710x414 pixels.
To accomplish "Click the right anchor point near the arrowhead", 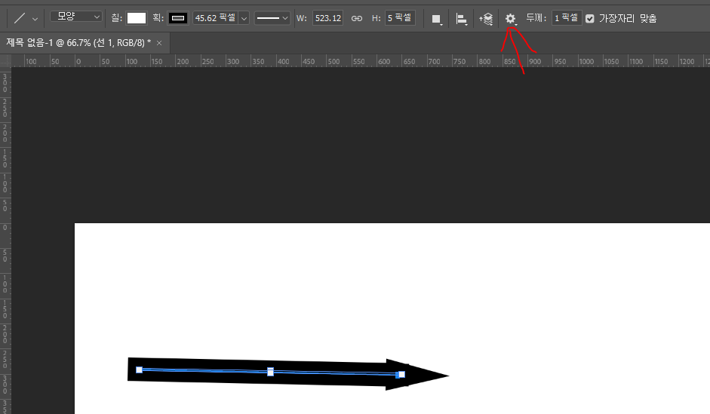I will [x=401, y=374].
